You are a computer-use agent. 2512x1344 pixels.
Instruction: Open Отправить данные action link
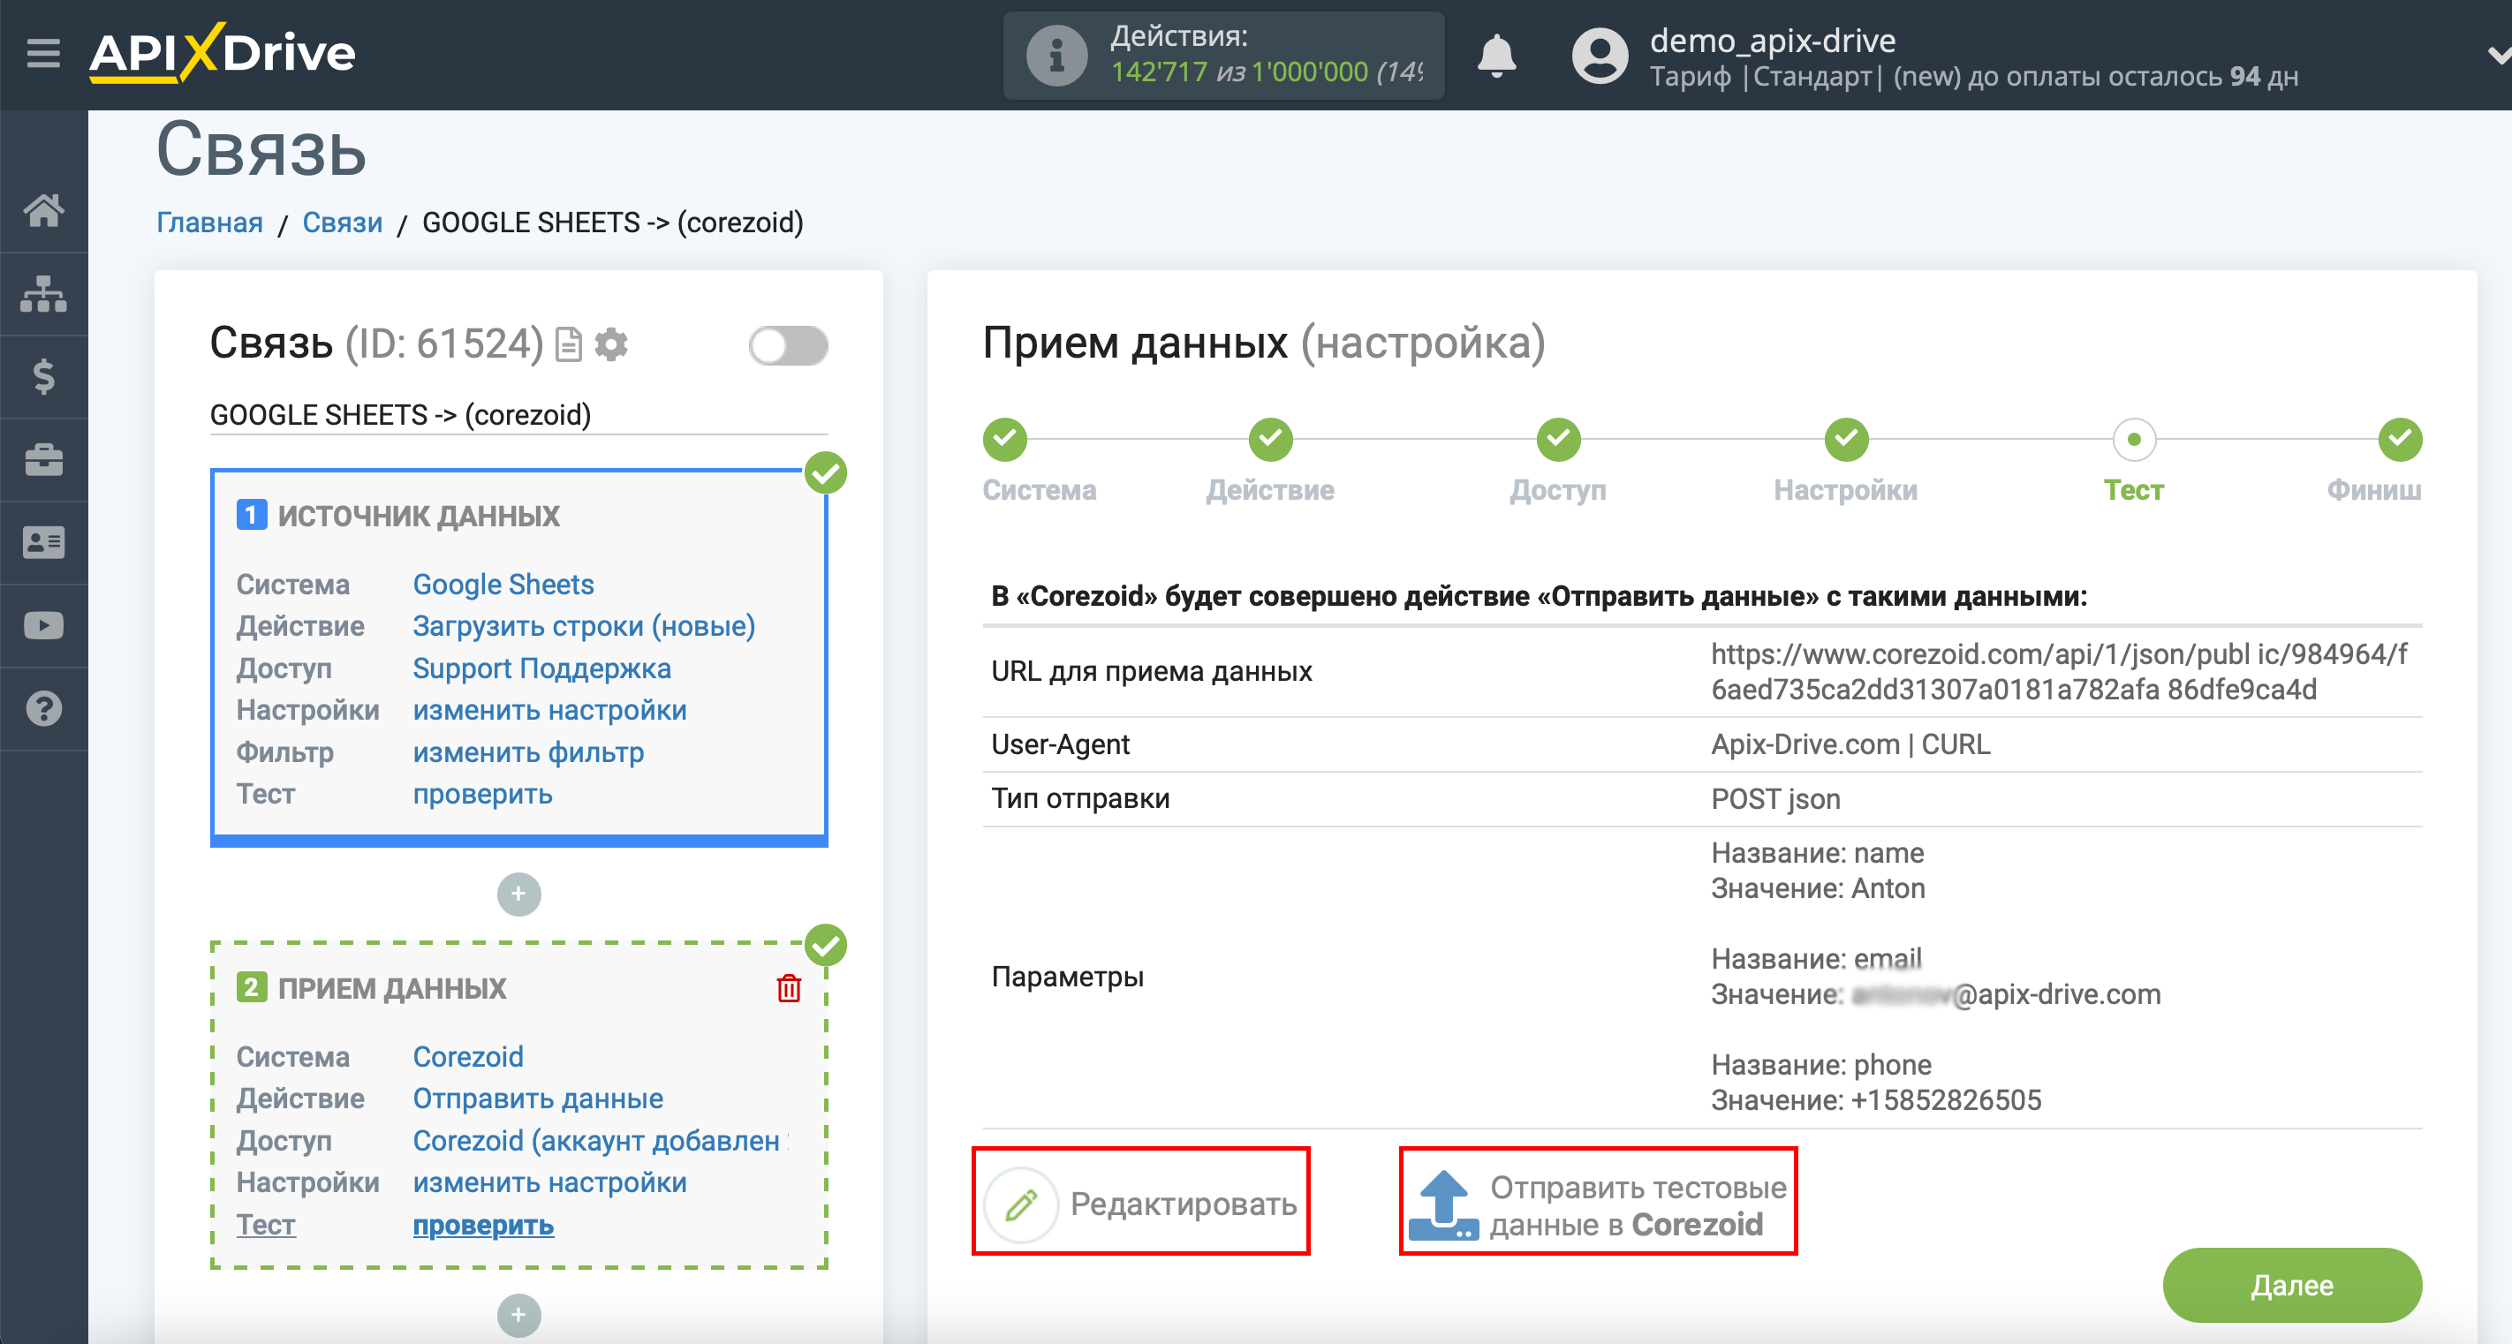pos(538,1099)
